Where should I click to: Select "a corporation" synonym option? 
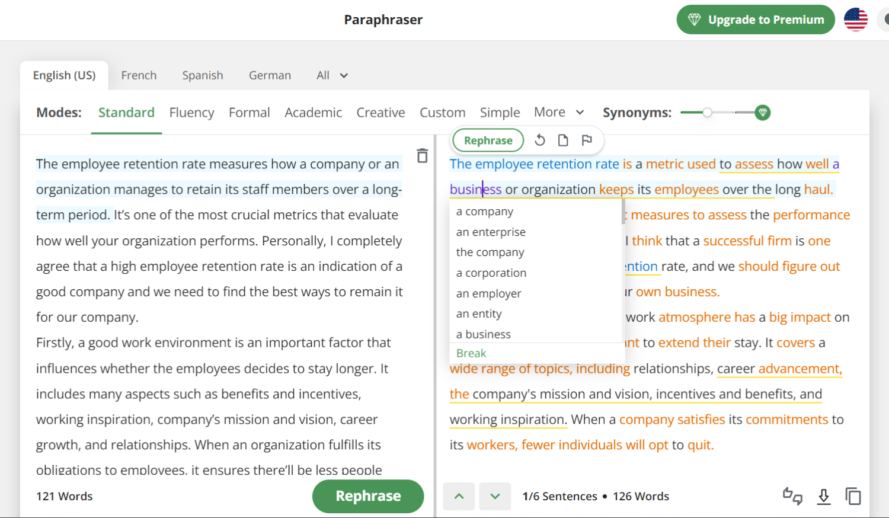point(491,273)
